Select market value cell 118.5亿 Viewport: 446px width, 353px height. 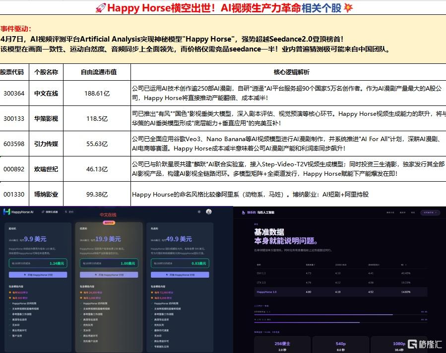(97, 119)
